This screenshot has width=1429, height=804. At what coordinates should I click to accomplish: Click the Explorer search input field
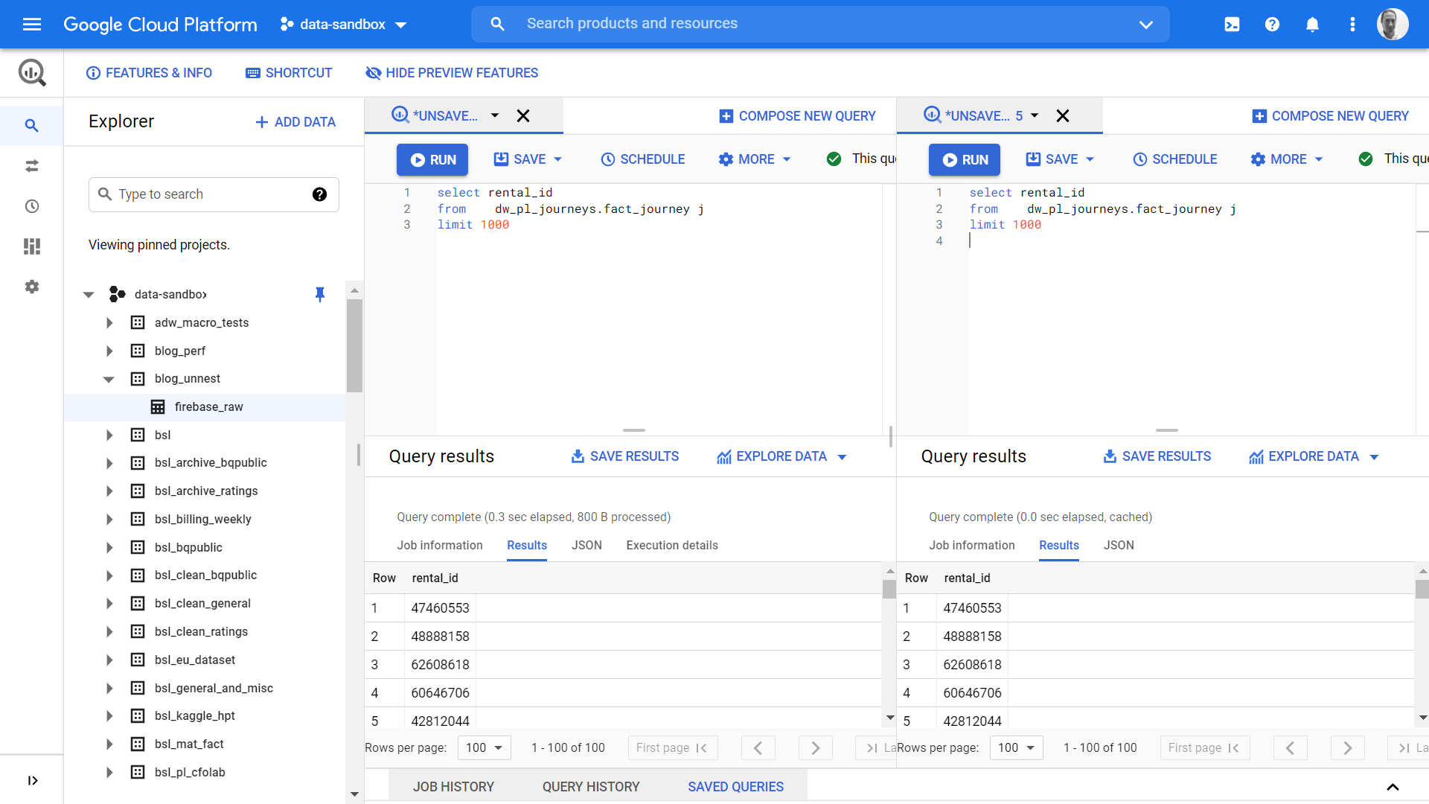(214, 194)
